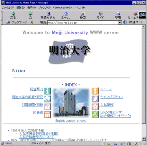This screenshot has height=146, width=147.
Task: Click the vertical scrollbar down arrow
Action: pyautogui.click(x=144, y=139)
